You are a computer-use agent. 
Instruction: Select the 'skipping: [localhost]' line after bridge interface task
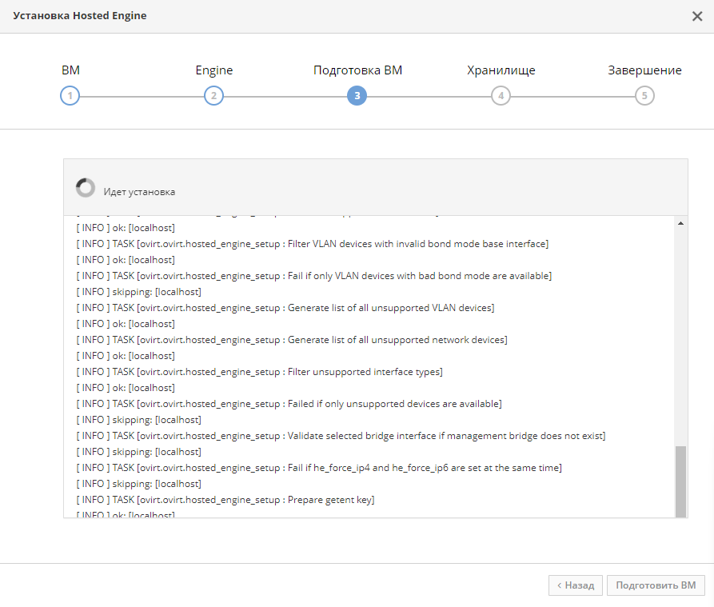tap(139, 452)
